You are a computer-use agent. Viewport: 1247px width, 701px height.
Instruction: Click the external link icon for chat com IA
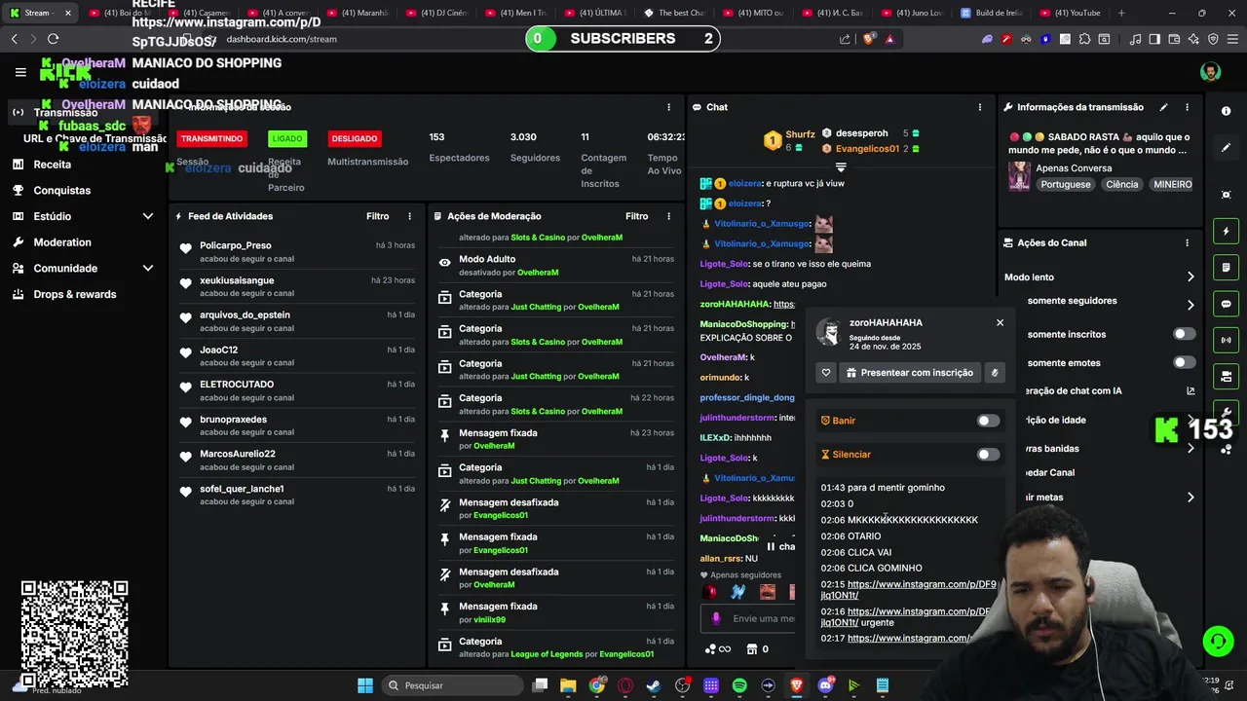coord(1190,390)
